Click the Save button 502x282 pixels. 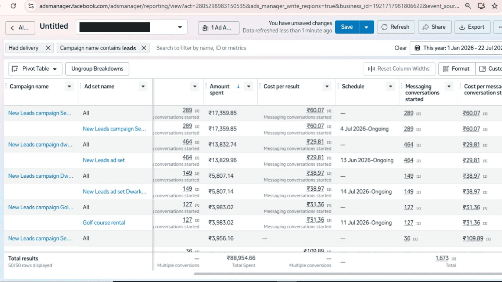[x=347, y=27]
